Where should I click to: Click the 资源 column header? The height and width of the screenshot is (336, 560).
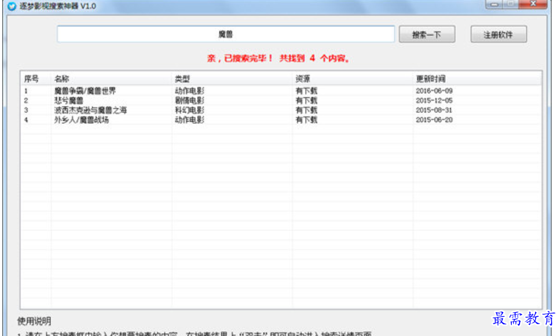[x=302, y=78]
